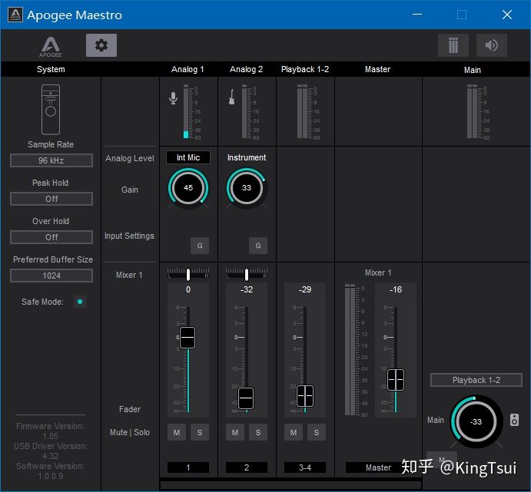The height and width of the screenshot is (492, 531).
Task: Open the Sample Rate 96 kHz dropdown
Action: tap(51, 160)
